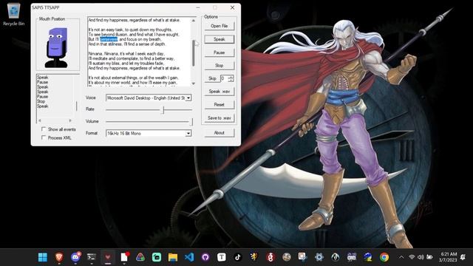
Task: Click the Speak button
Action: pos(220,39)
